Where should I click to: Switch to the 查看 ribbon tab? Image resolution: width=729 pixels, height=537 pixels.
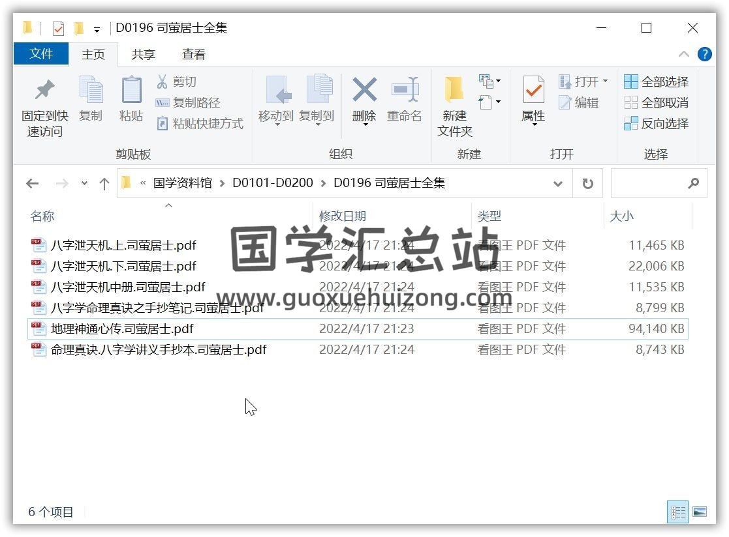pyautogui.click(x=193, y=55)
